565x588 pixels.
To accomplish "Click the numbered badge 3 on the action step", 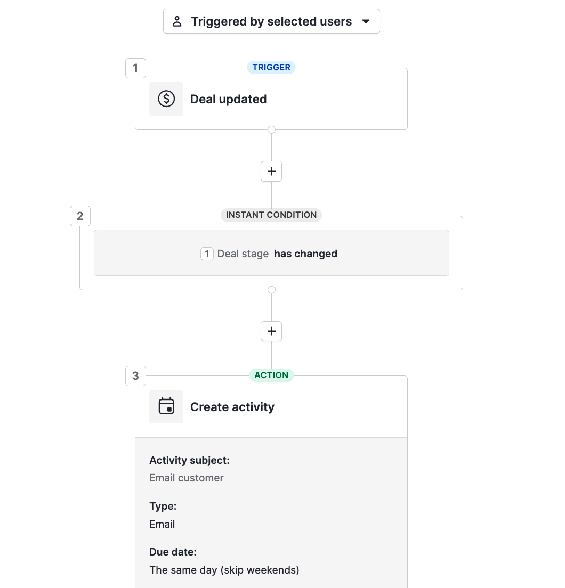I will 135,375.
